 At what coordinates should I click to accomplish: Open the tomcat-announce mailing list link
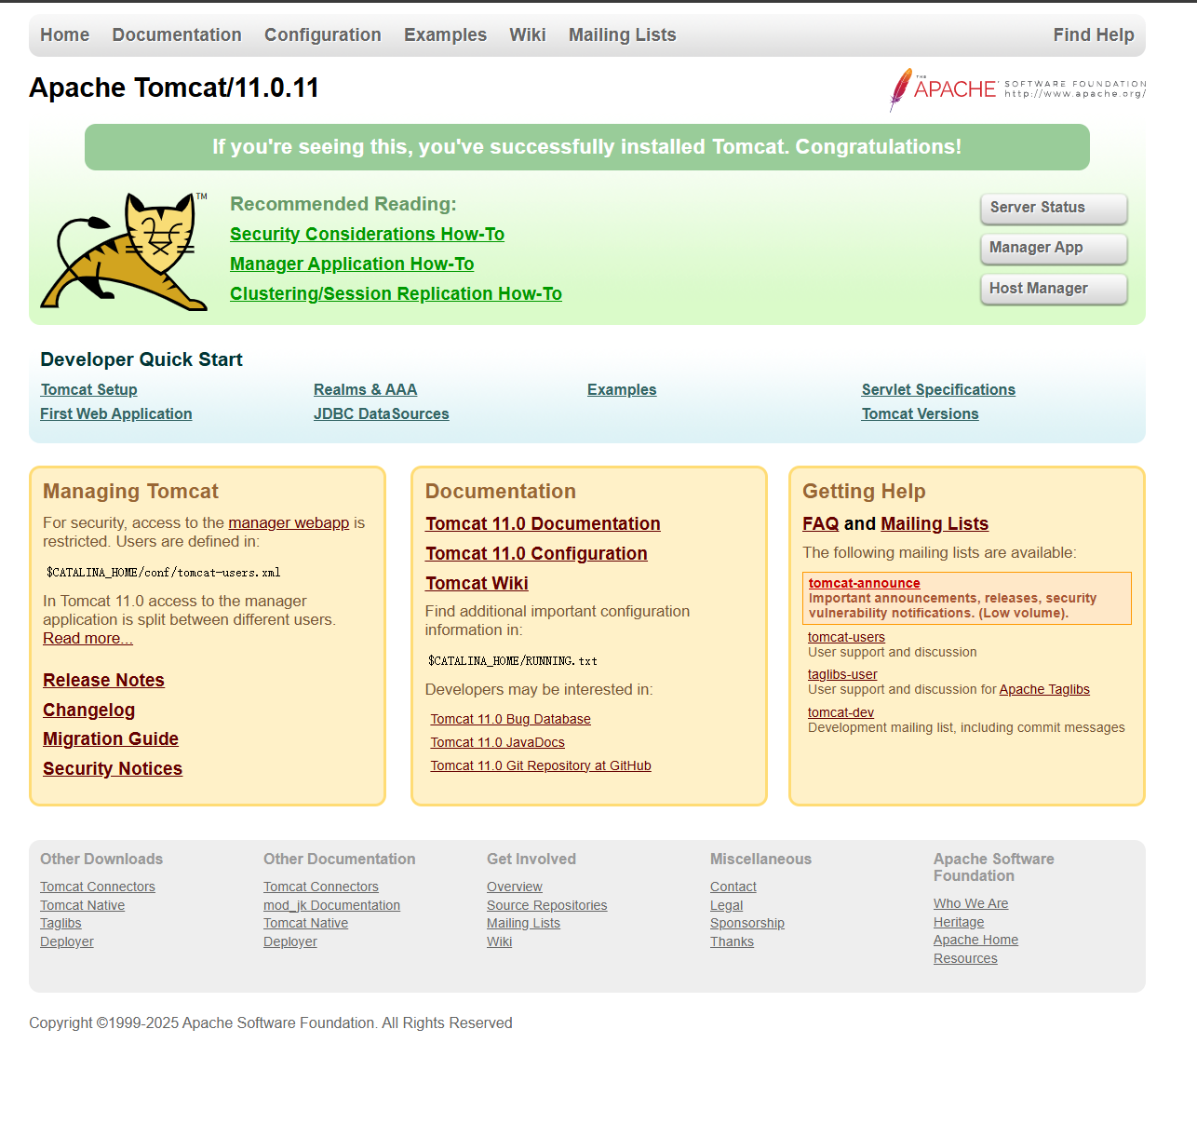tap(865, 583)
